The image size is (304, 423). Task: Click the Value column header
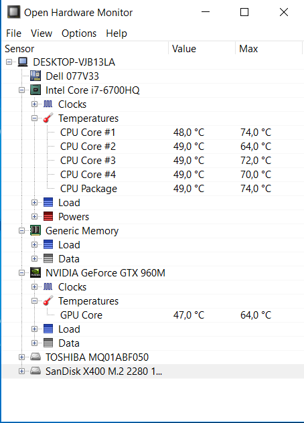(x=202, y=49)
